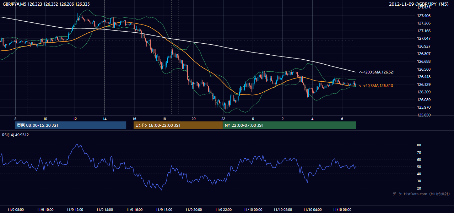Click the 11/9 20:00 time label
The image size is (454, 213).
point(194,210)
